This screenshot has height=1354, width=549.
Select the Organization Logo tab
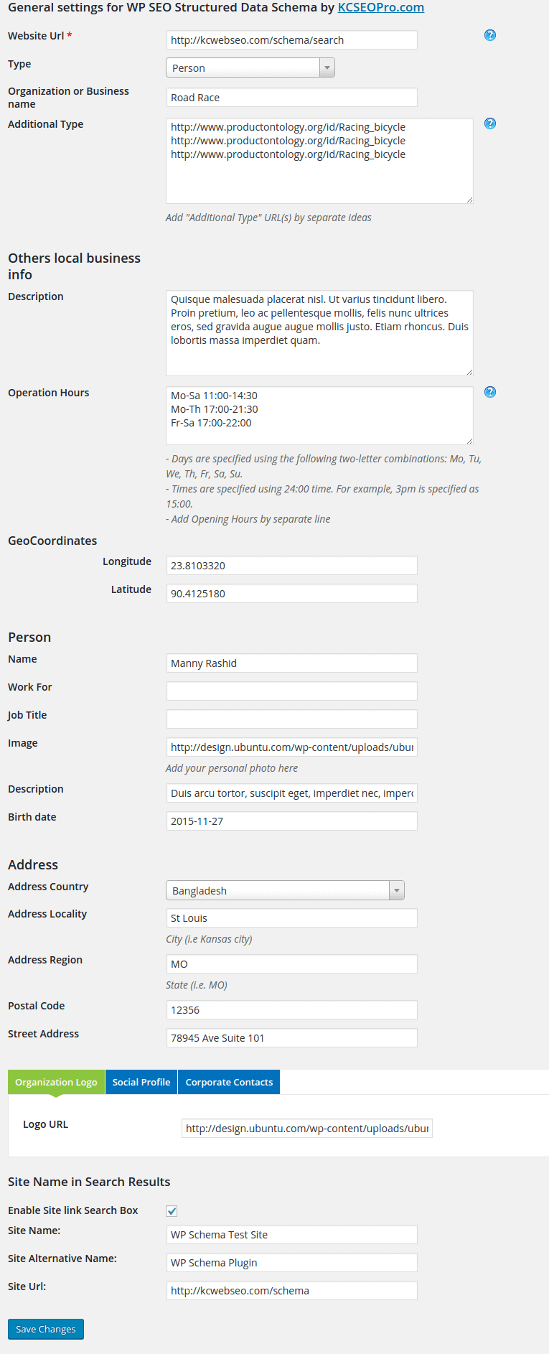[55, 1082]
